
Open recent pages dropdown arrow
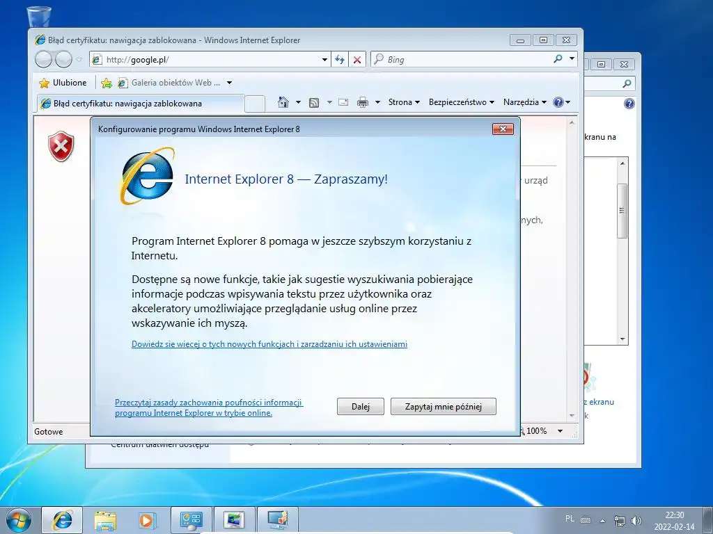[x=79, y=60]
